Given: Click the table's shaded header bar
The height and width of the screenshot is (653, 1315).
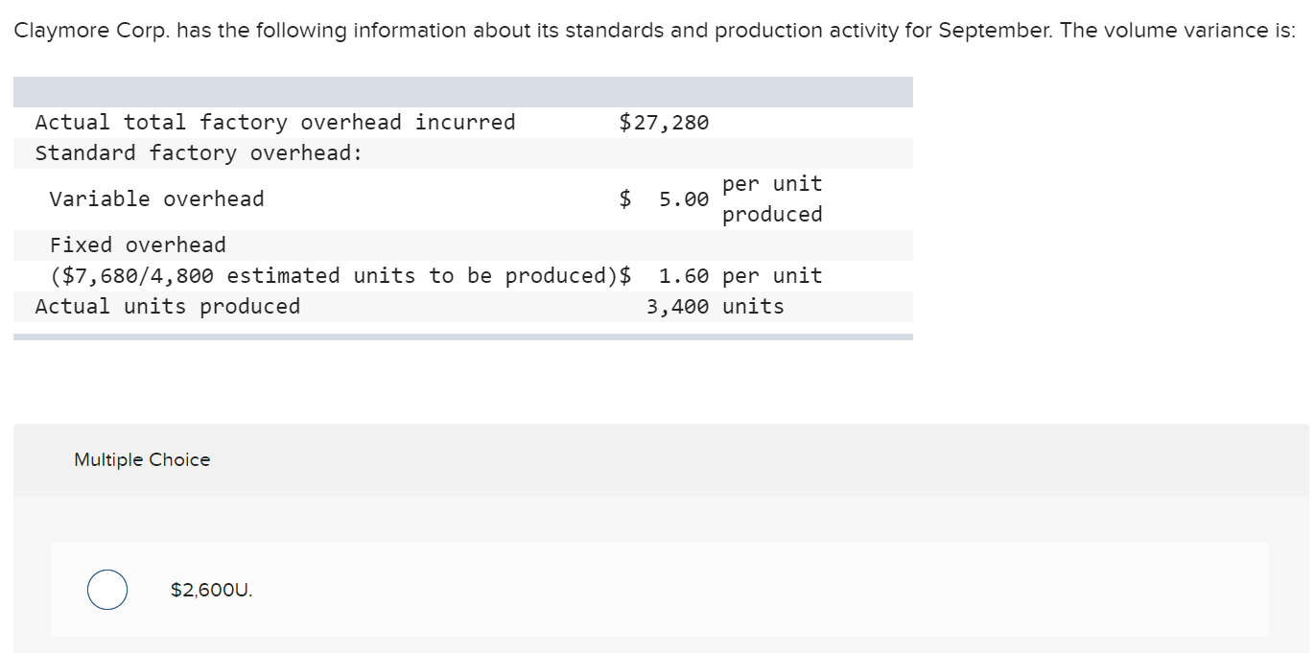Looking at the screenshot, I should coord(462,92).
